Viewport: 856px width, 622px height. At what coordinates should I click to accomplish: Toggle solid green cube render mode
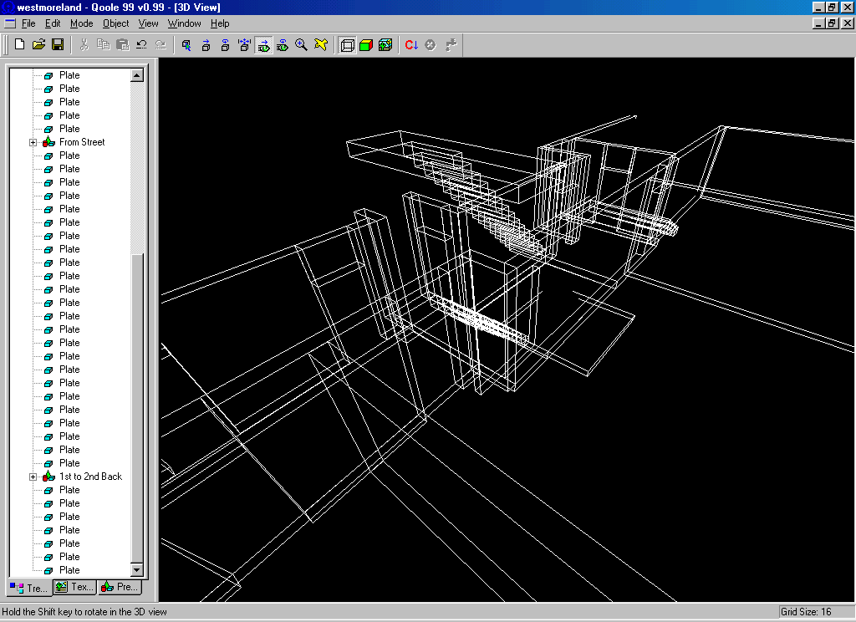click(366, 44)
